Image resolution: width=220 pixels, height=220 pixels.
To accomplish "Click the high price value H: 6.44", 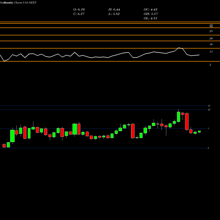I will [114, 10].
